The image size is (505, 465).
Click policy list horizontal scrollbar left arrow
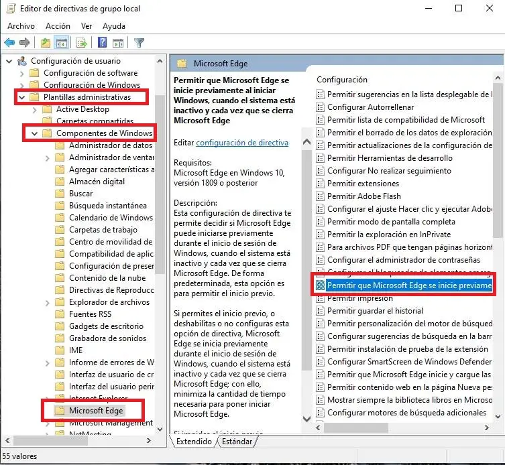coord(318,427)
